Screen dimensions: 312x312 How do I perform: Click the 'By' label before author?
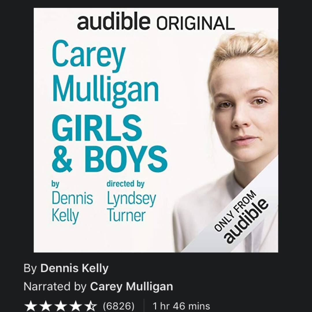click(x=30, y=268)
